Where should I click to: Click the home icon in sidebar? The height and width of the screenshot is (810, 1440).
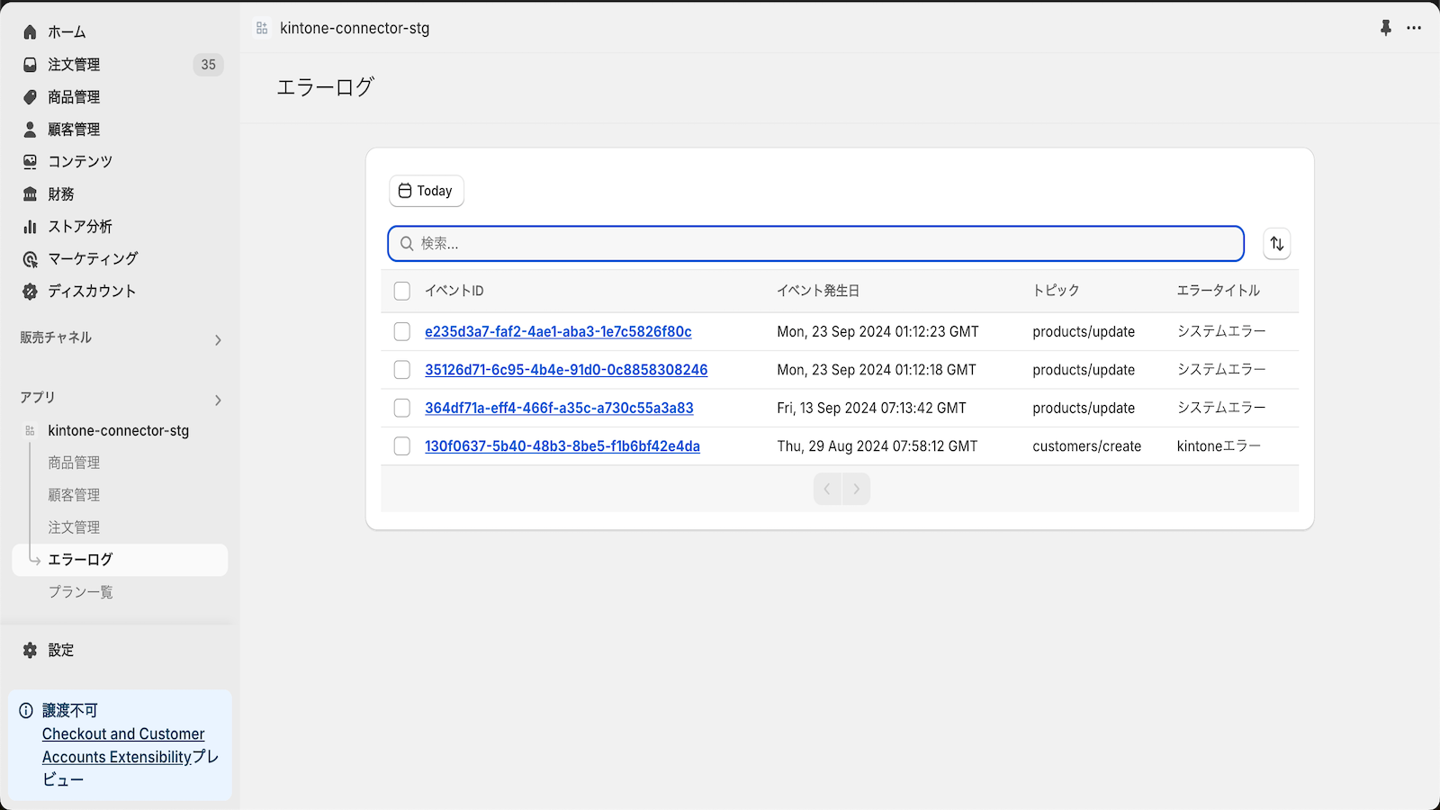tap(30, 32)
